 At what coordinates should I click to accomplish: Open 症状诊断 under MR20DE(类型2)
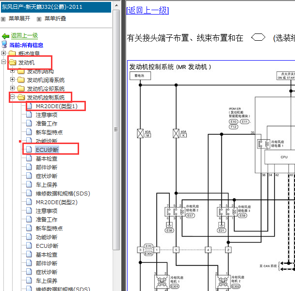[47, 272]
